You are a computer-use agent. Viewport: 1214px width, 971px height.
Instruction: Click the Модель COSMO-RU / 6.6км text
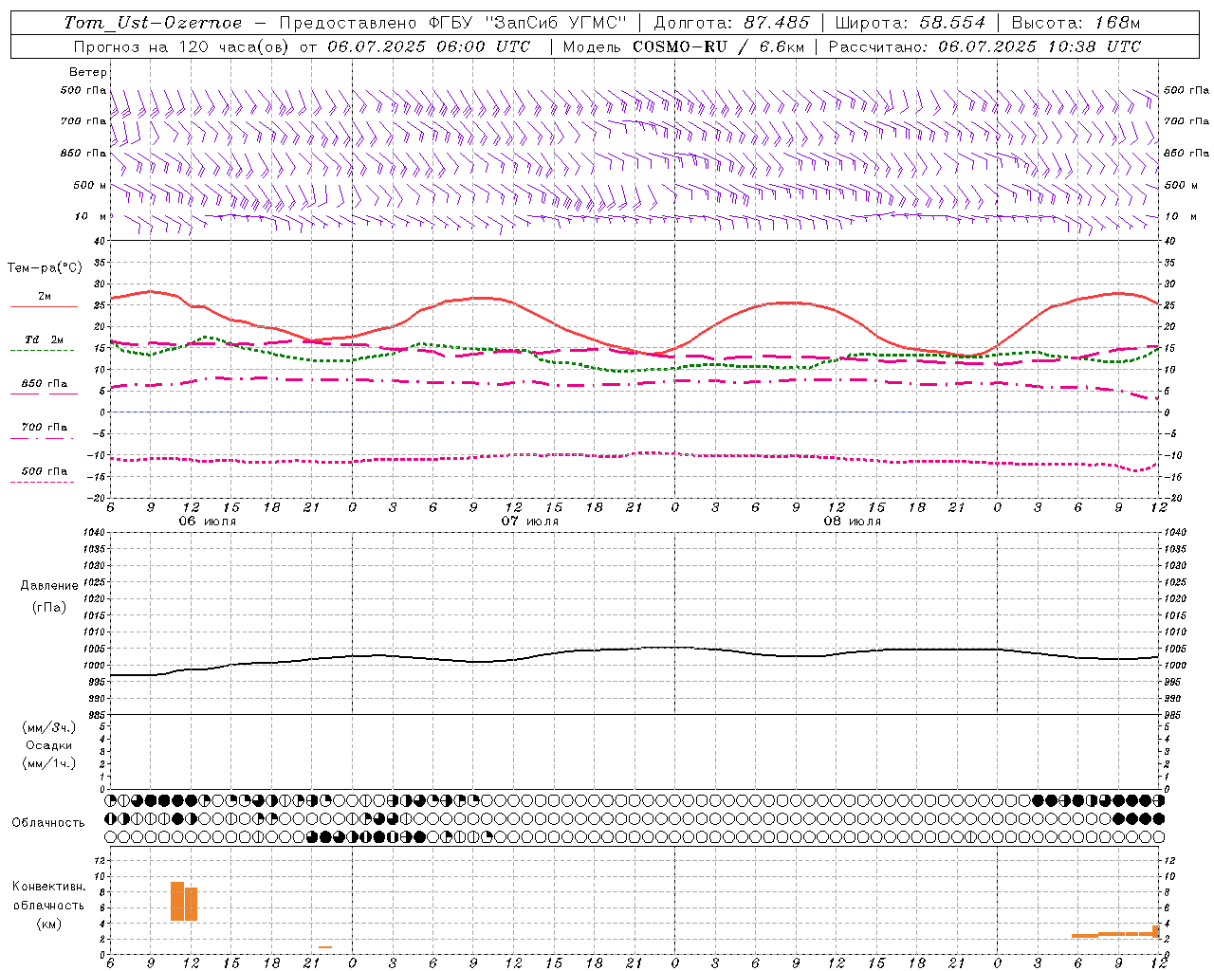[684, 46]
